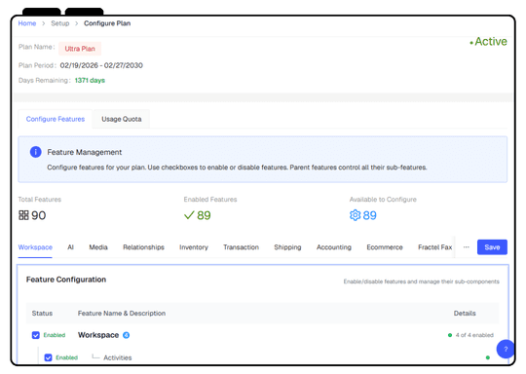Select the Shipping category tab
This screenshot has width=526, height=374.
click(287, 247)
